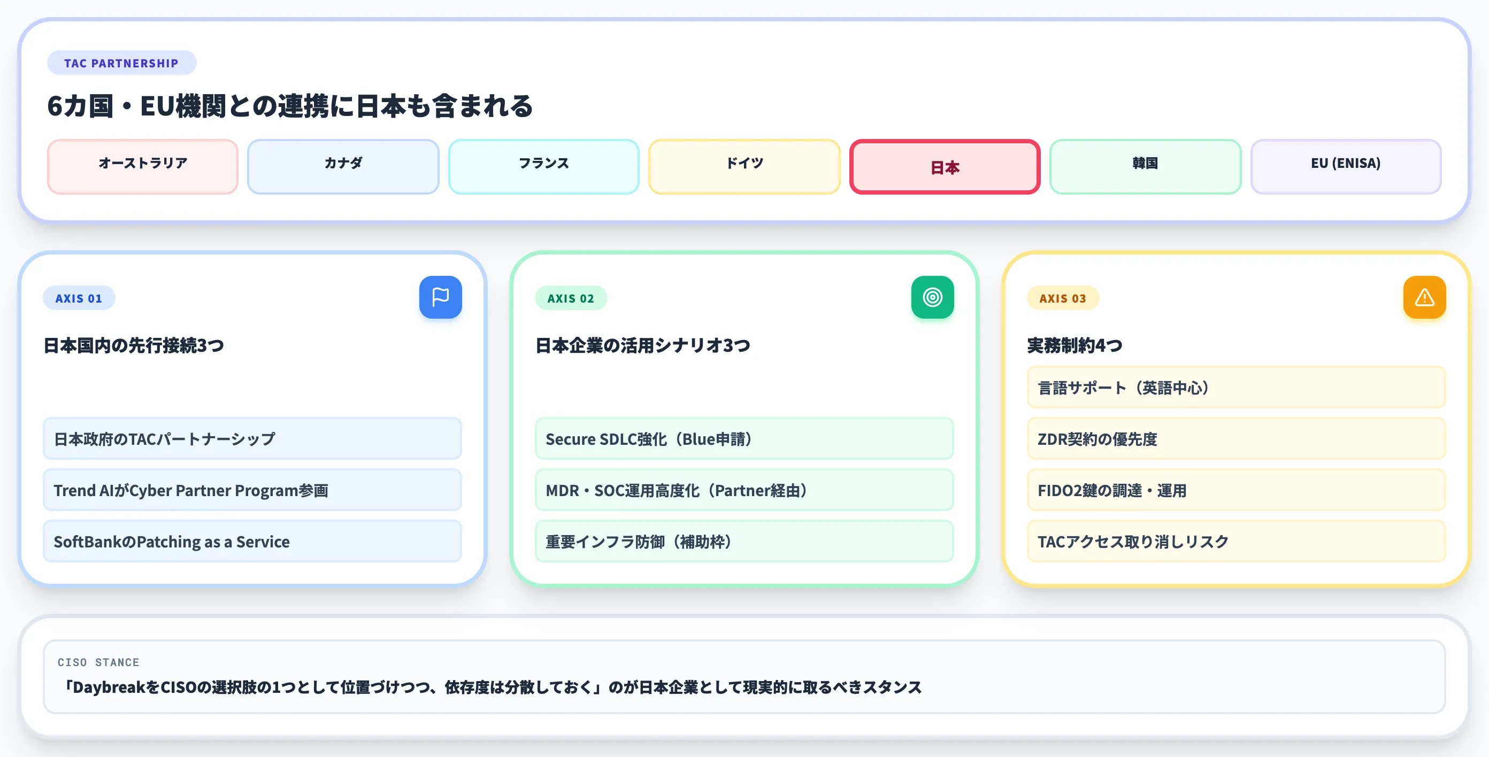The width and height of the screenshot is (1489, 757).
Task: Click the AXIS 02 label badge
Action: pyautogui.click(x=571, y=298)
